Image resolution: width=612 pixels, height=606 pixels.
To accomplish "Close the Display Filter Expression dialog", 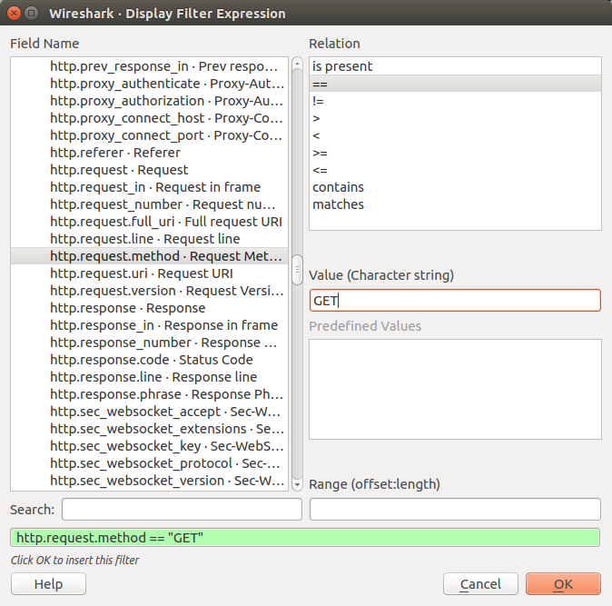I will click(14, 14).
